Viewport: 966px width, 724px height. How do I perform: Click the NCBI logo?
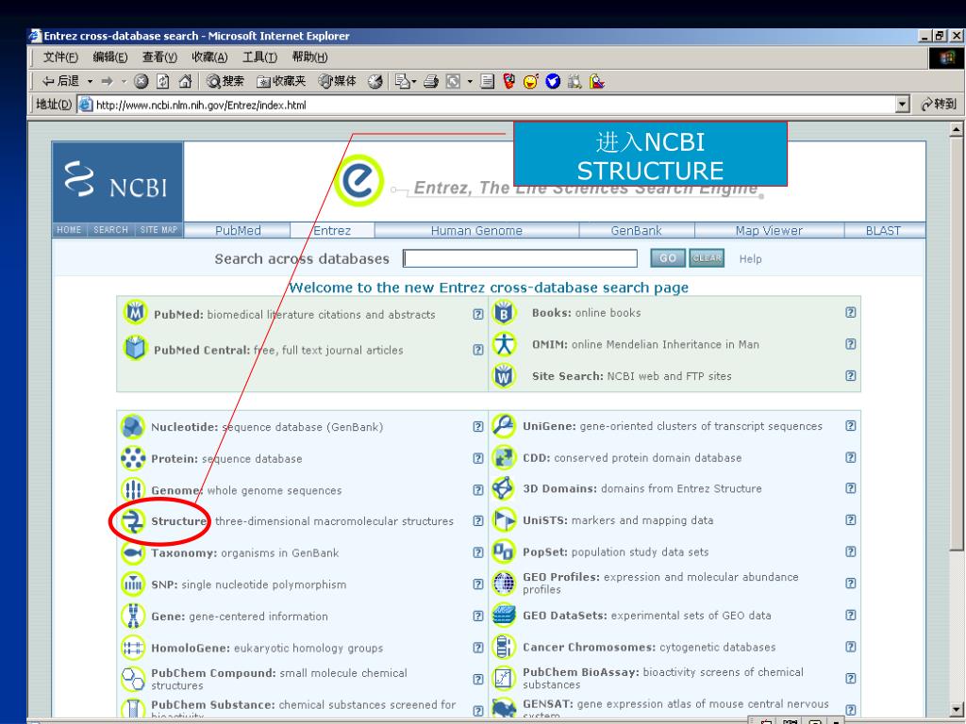click(x=117, y=182)
